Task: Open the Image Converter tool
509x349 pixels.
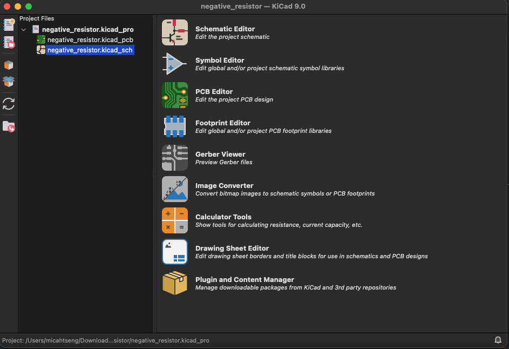Action: pyautogui.click(x=175, y=189)
